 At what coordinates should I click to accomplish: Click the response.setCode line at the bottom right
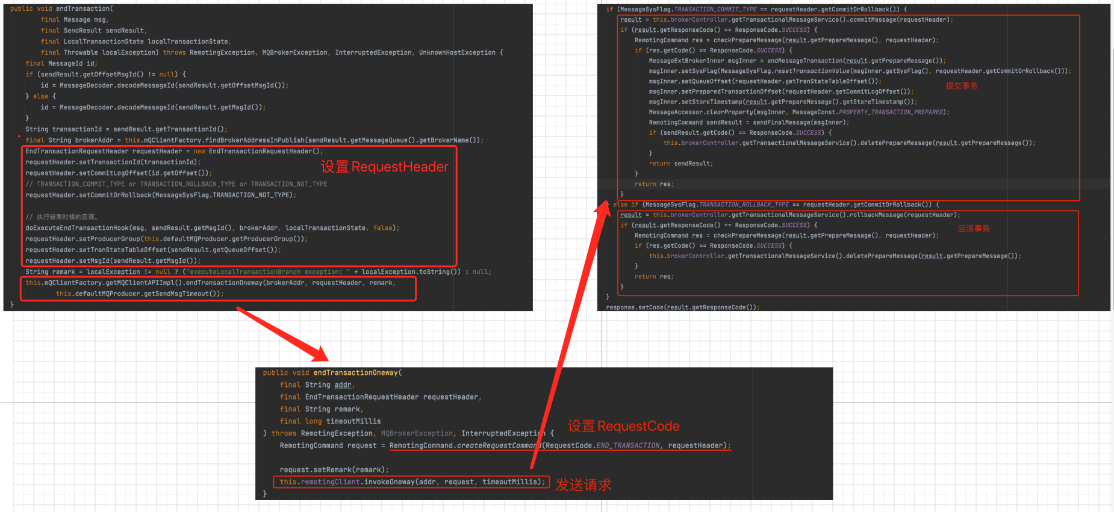682,307
